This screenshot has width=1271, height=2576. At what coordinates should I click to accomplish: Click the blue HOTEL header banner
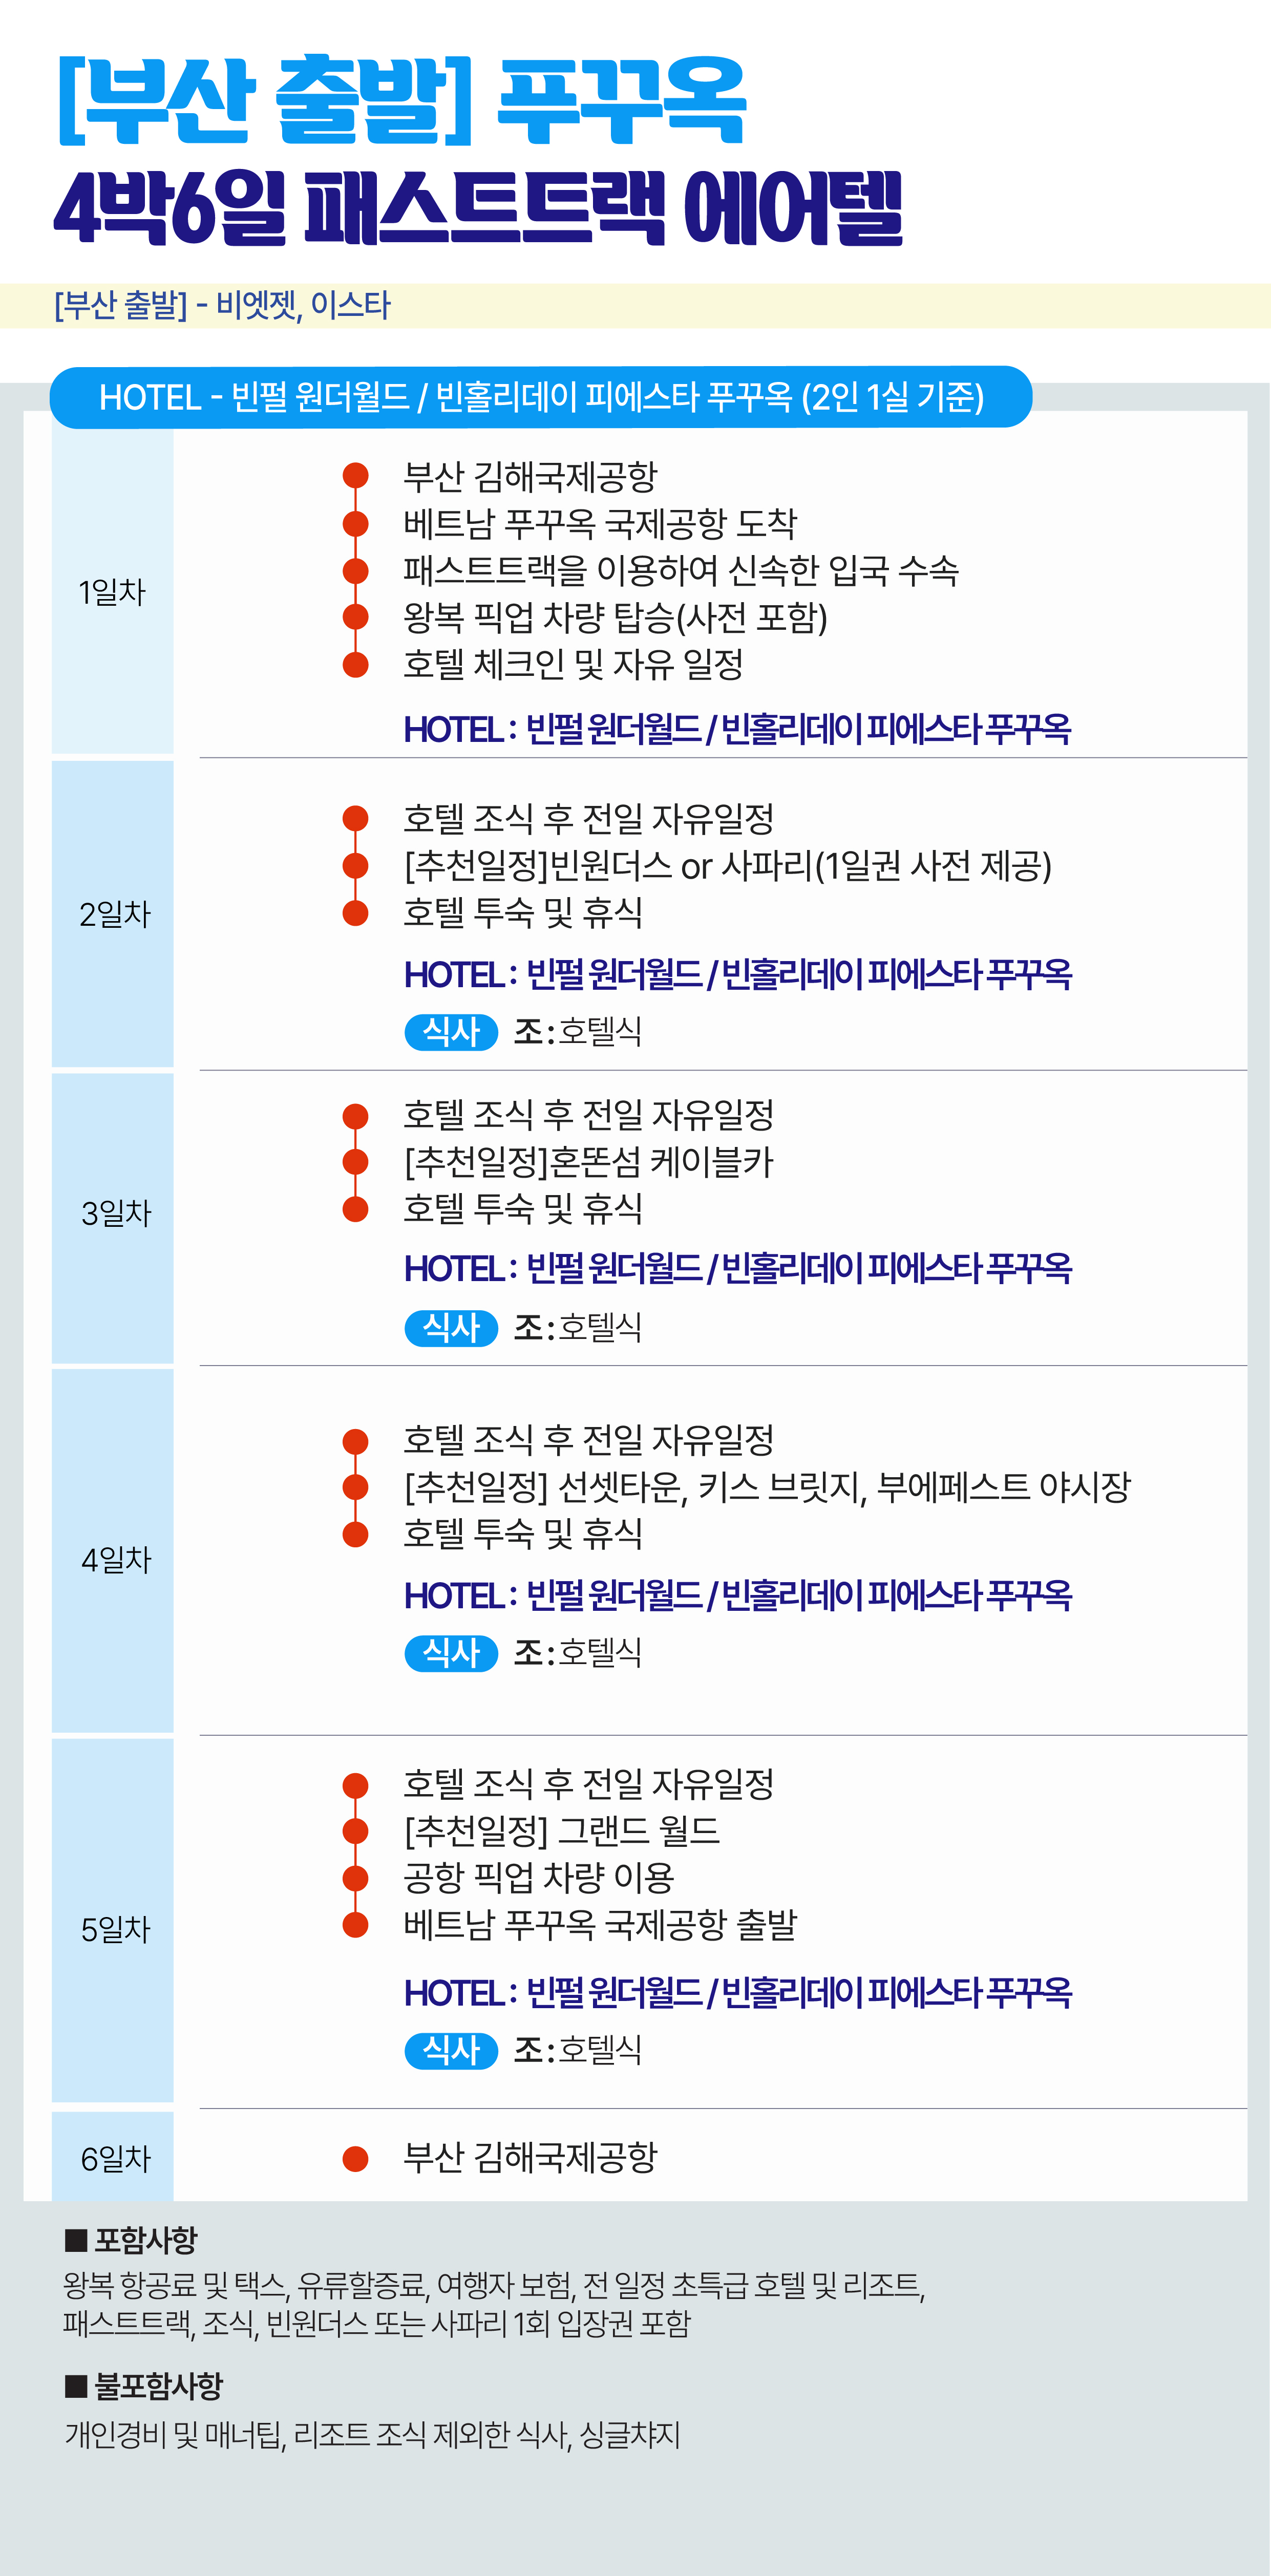(x=540, y=397)
